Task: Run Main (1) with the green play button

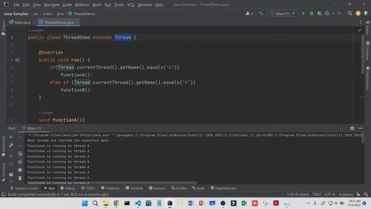Action: (x=303, y=13)
